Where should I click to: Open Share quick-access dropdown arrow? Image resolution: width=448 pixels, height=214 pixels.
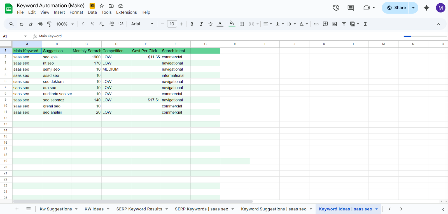click(413, 8)
